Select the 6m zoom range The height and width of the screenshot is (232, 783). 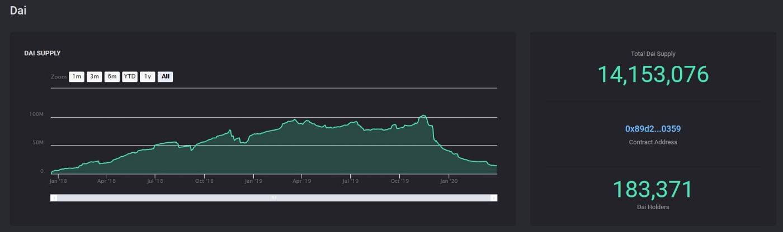coord(112,76)
